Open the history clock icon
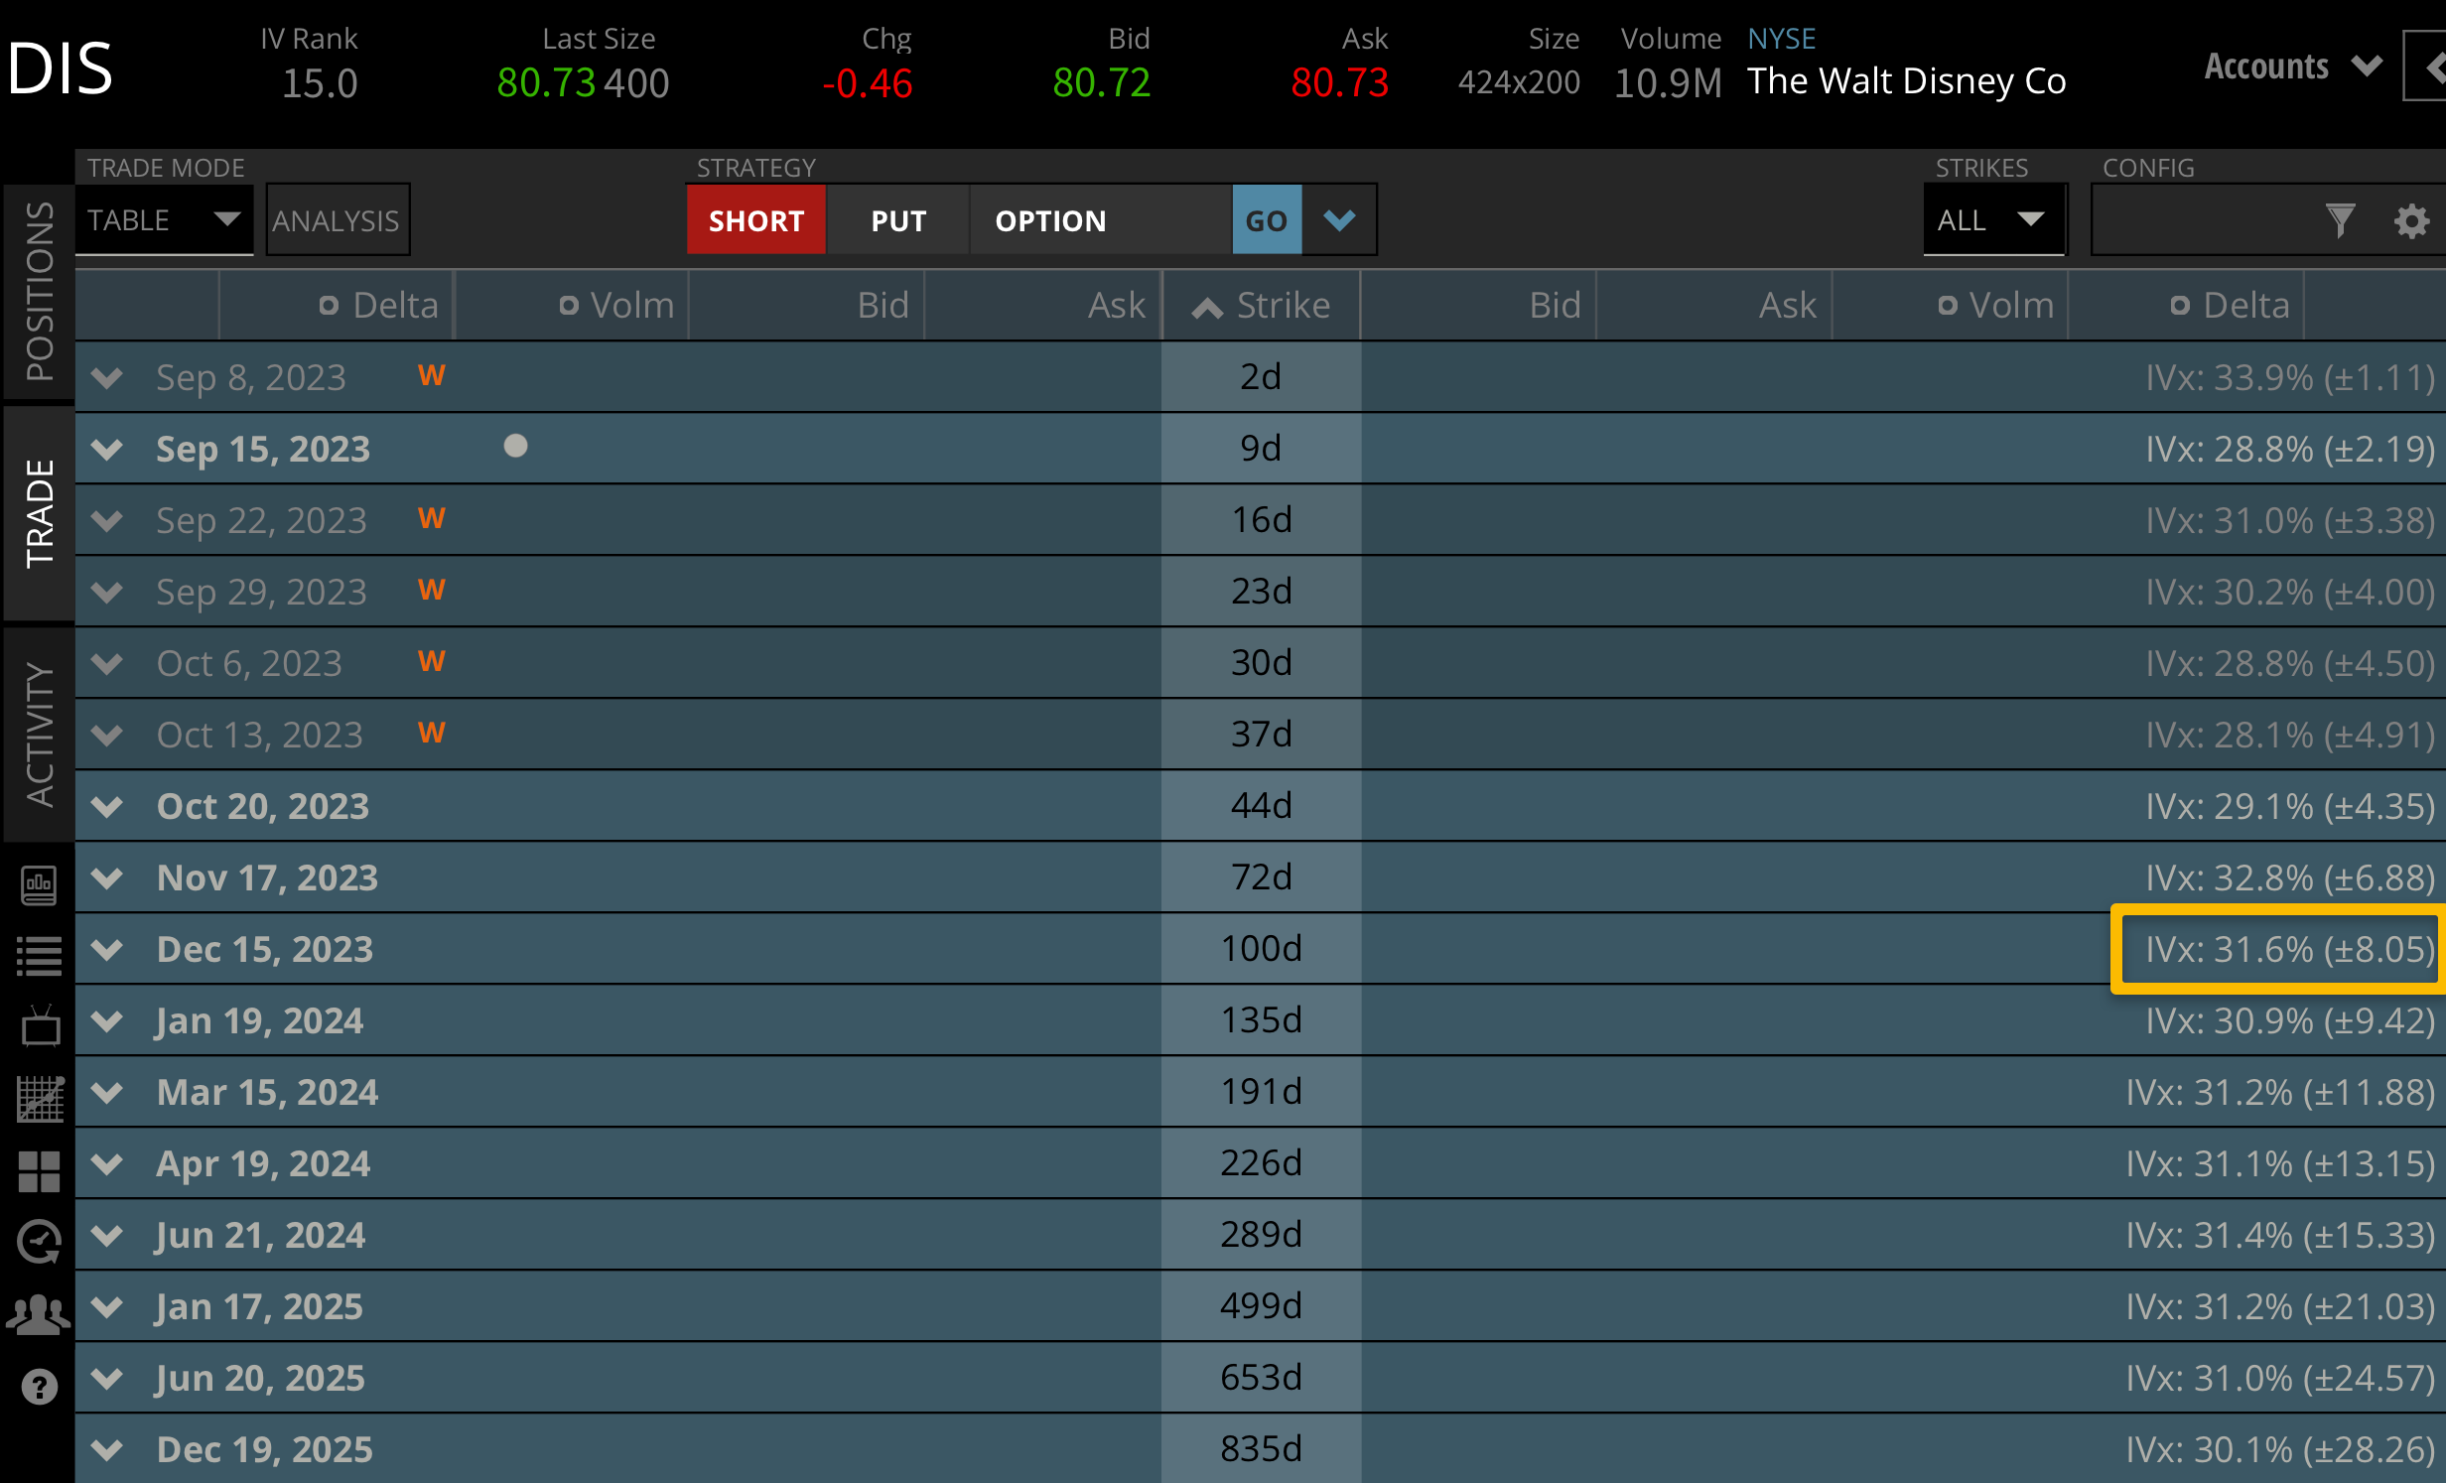 [39, 1243]
